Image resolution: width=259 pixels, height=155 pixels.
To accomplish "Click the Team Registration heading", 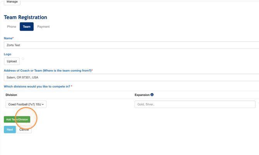I will 26,17.
